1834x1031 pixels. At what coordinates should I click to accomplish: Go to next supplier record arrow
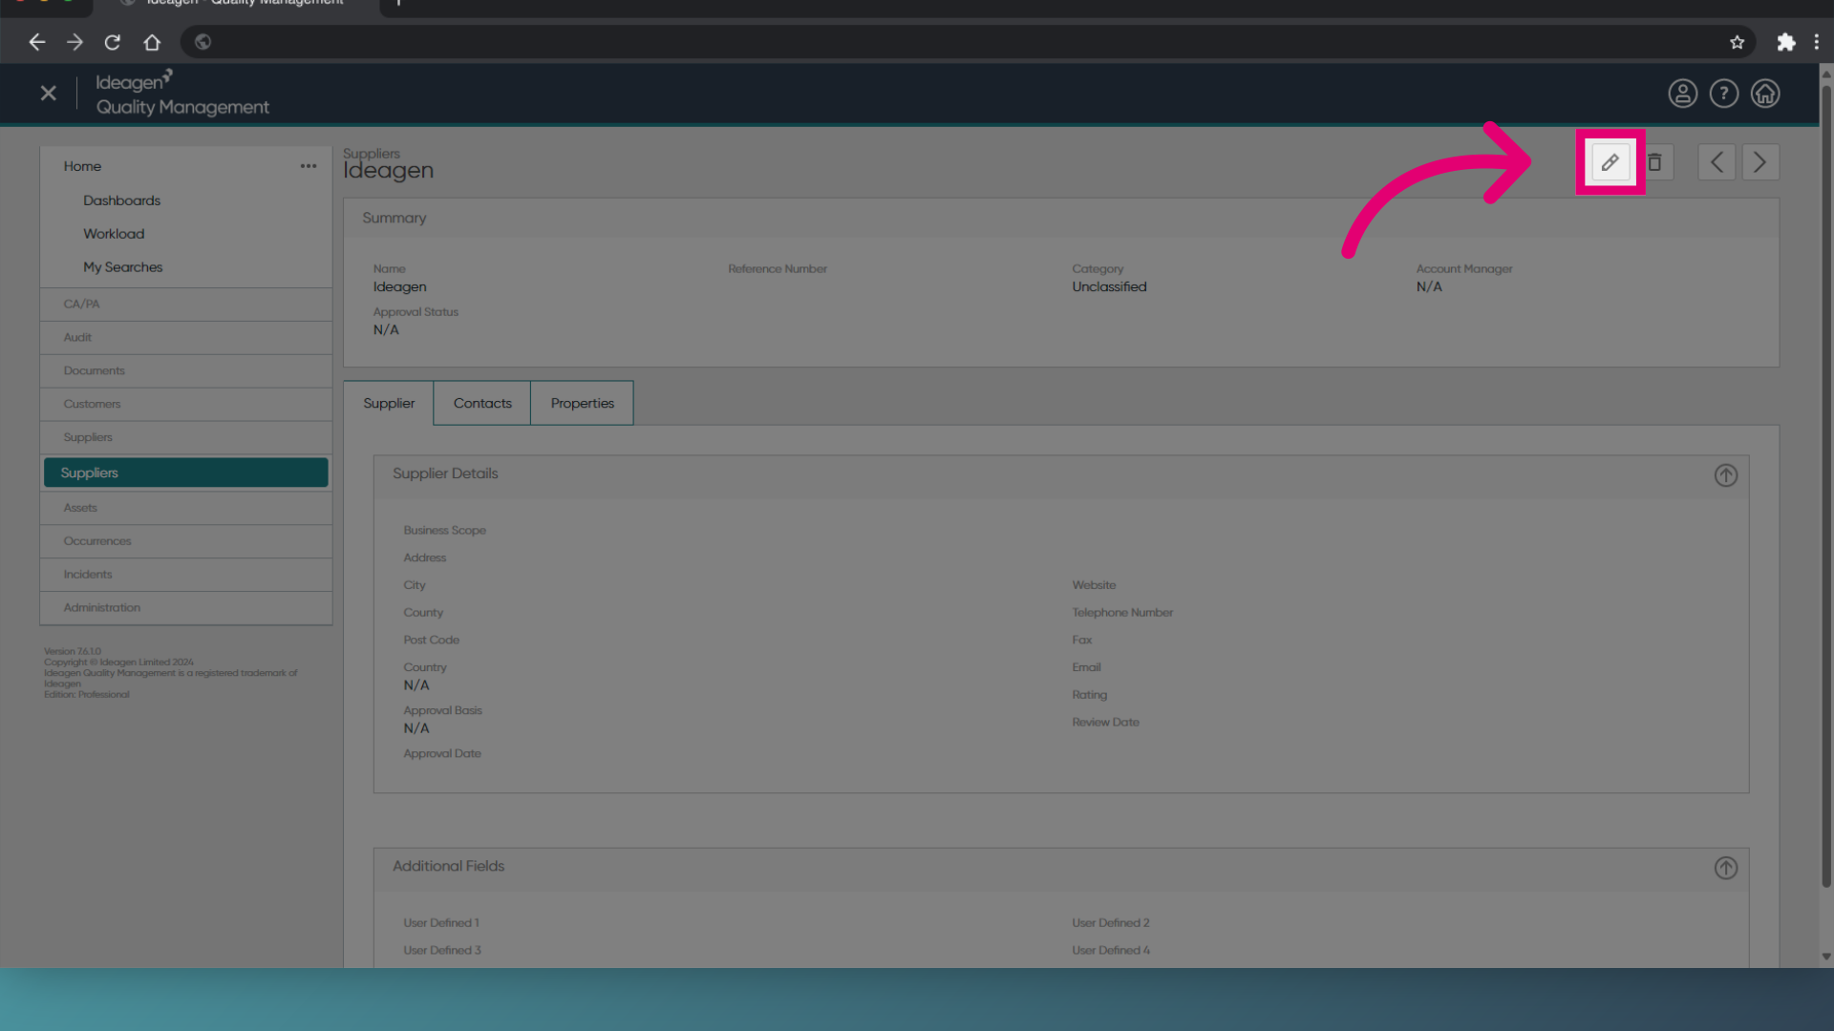click(x=1760, y=162)
